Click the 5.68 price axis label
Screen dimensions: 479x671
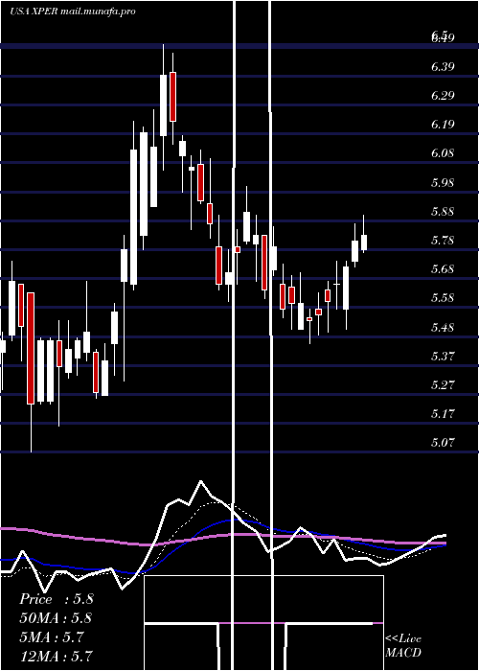[443, 269]
